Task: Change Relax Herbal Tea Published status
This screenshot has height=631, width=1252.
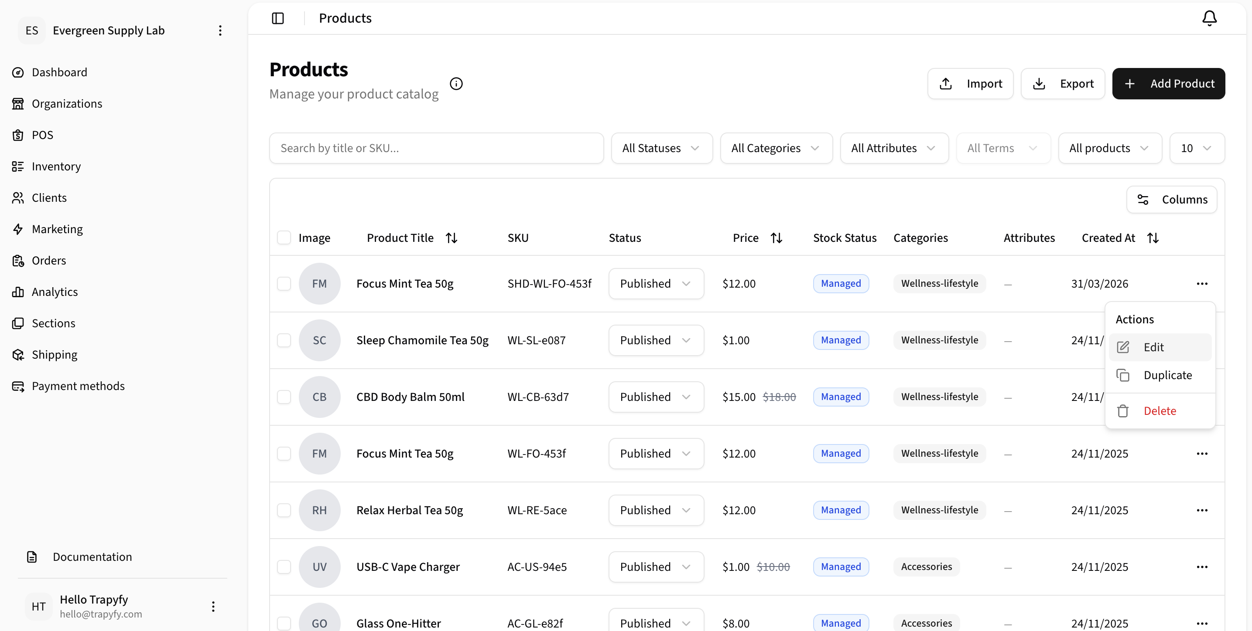Action: (x=656, y=510)
